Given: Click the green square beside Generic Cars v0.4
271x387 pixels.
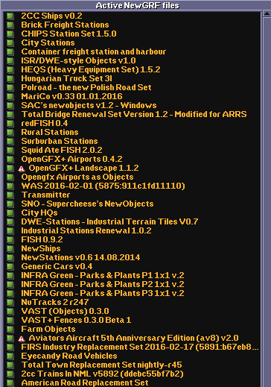Looking at the screenshot, I should coord(10,267).
